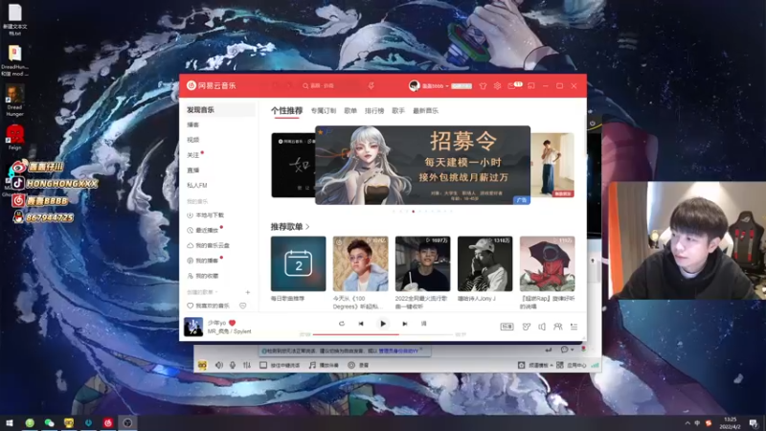Open the standard audio quality selector
Image resolution: width=766 pixels, height=431 pixels.
click(507, 327)
